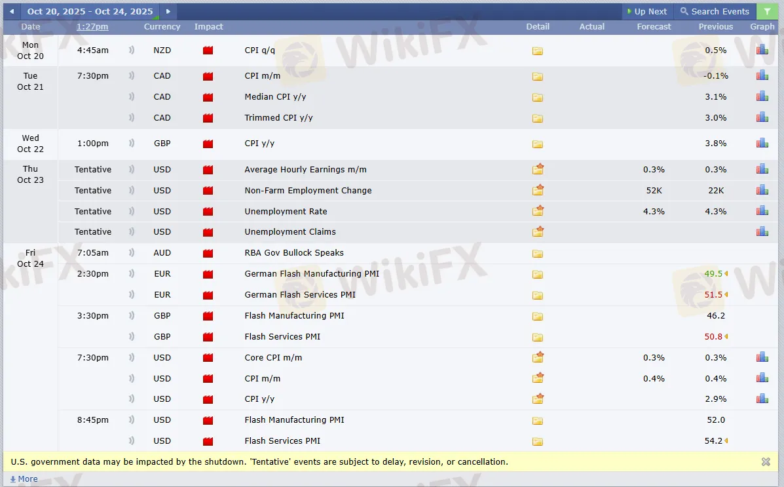The image size is (784, 487).
Task: Show graph for GBP CPI y/y
Action: point(762,143)
